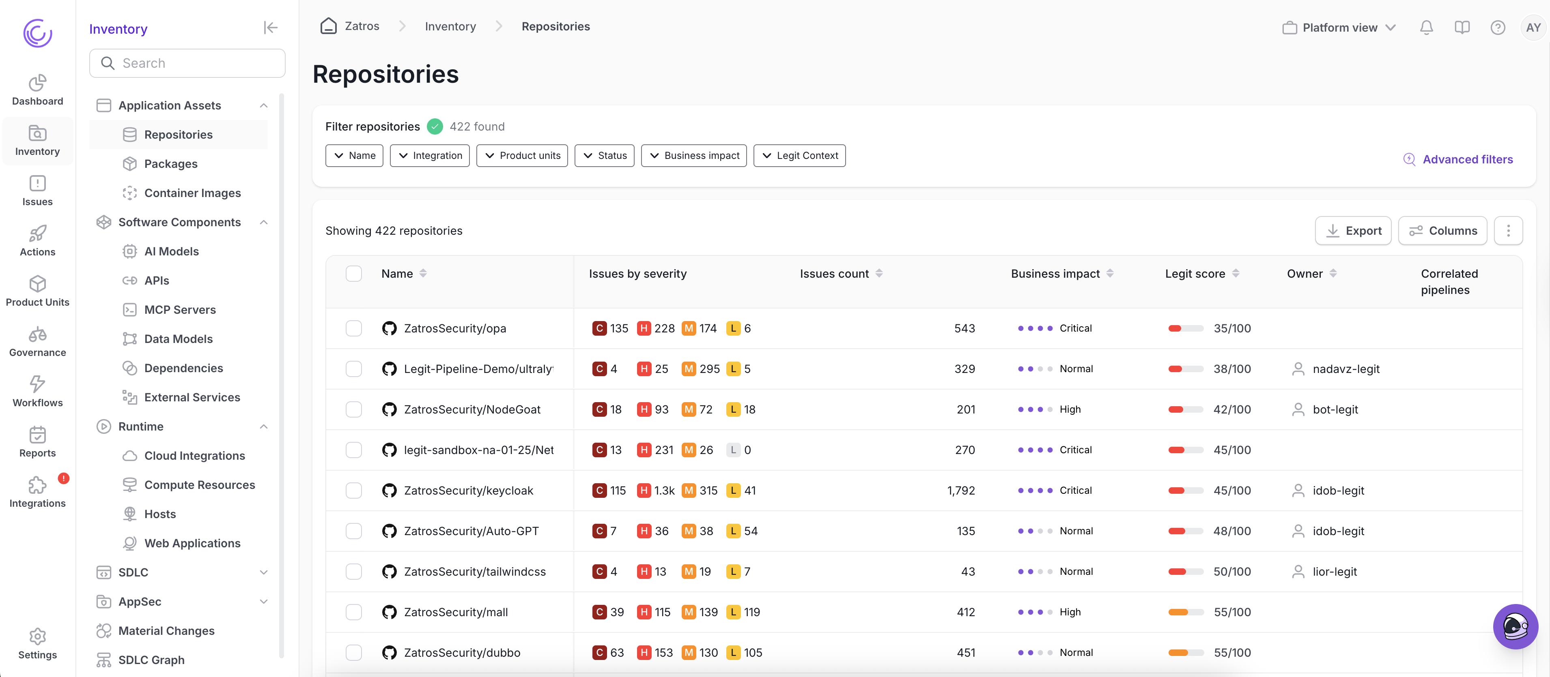Open the Status filter dropdown
This screenshot has width=1550, height=677.
(x=604, y=156)
